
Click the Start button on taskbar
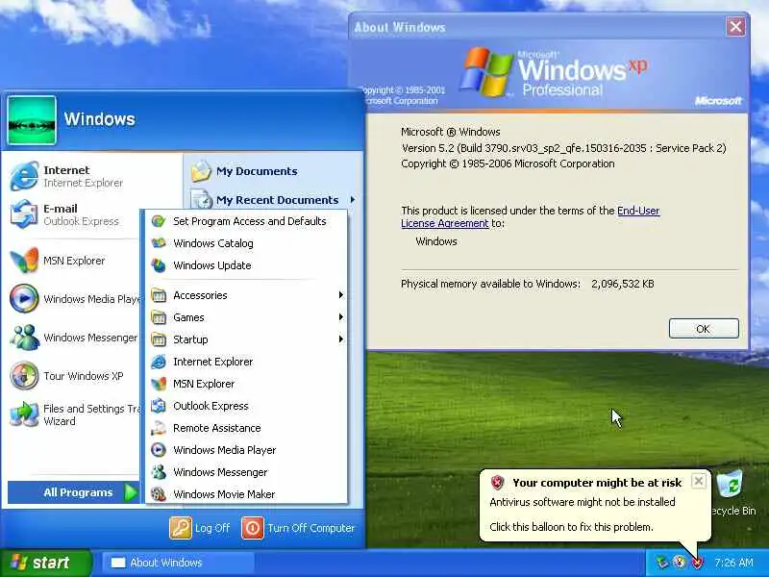(x=45, y=563)
